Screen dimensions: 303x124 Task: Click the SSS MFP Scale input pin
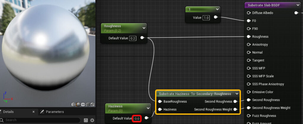click(249, 76)
